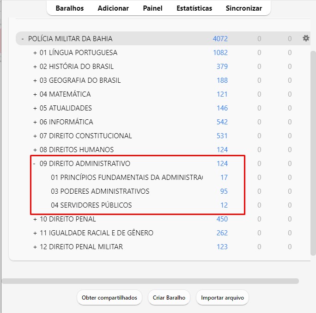This screenshot has width=316, height=313.
Task: Open the Baralhos tab
Action: (70, 8)
